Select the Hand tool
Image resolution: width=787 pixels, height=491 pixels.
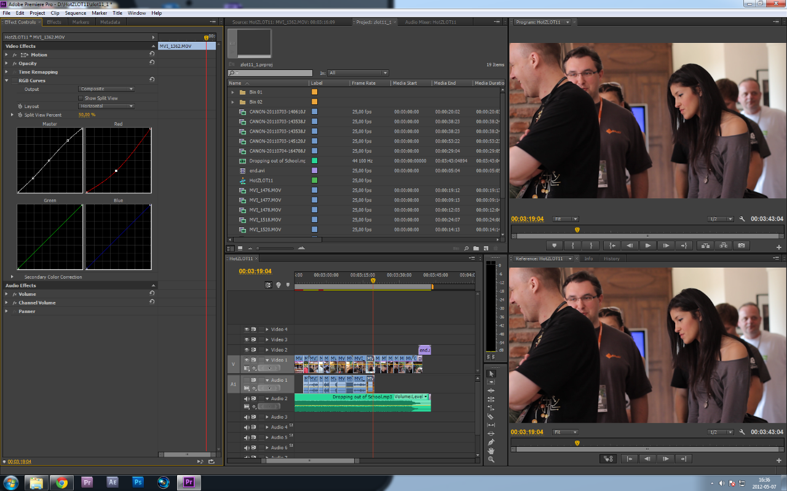point(491,450)
